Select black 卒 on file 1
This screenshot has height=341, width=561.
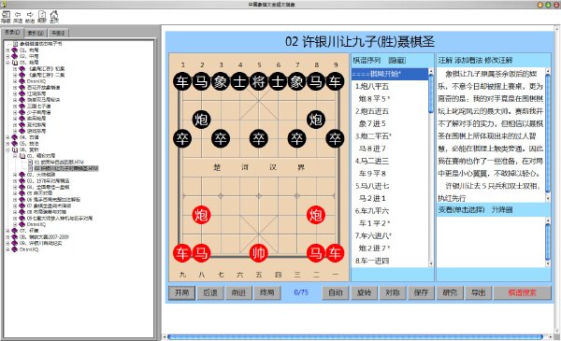pyautogui.click(x=182, y=138)
